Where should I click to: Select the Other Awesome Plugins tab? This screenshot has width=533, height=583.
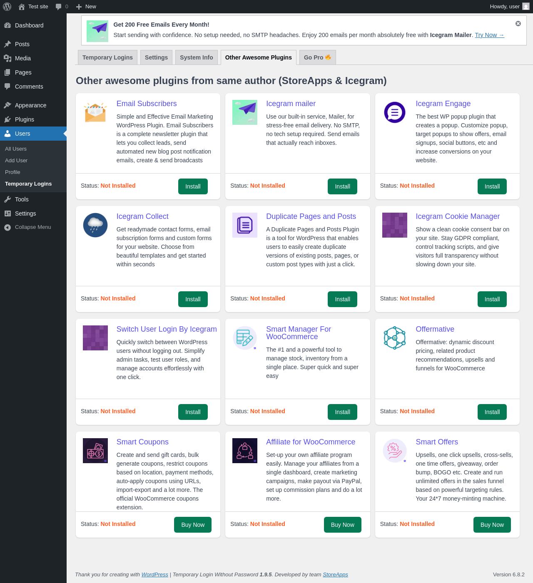pyautogui.click(x=259, y=57)
